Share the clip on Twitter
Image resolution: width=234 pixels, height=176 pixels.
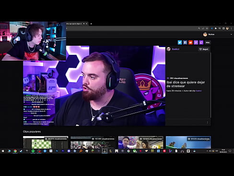pos(180,42)
